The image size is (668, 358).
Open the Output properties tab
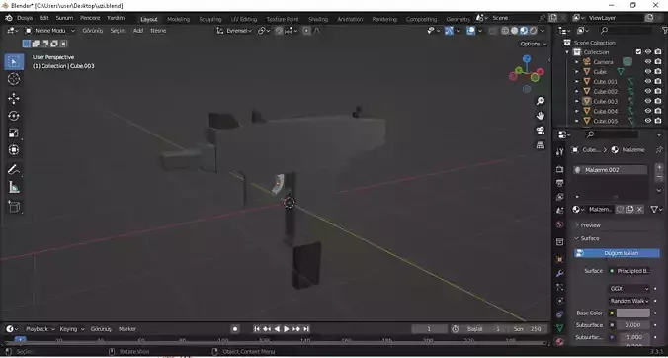[x=559, y=183]
